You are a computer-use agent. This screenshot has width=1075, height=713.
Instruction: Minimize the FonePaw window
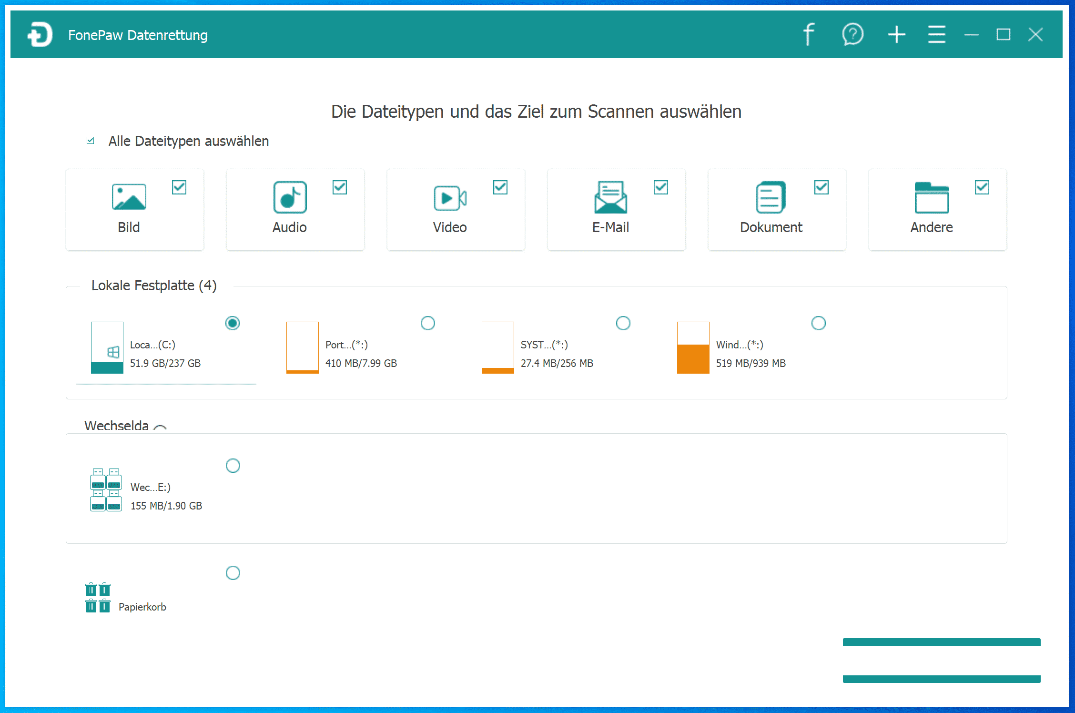tap(971, 35)
